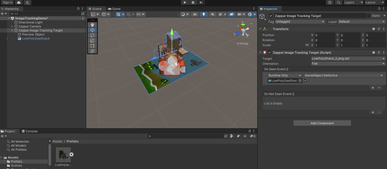The width and height of the screenshot is (387, 169).
Task: Select the Rotate tool in scene toolbar
Action: (x=93, y=35)
